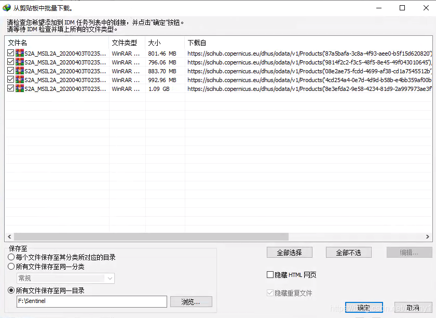436x318 pixels.
Task: Click the 浏览... button
Action: pyautogui.click(x=191, y=301)
